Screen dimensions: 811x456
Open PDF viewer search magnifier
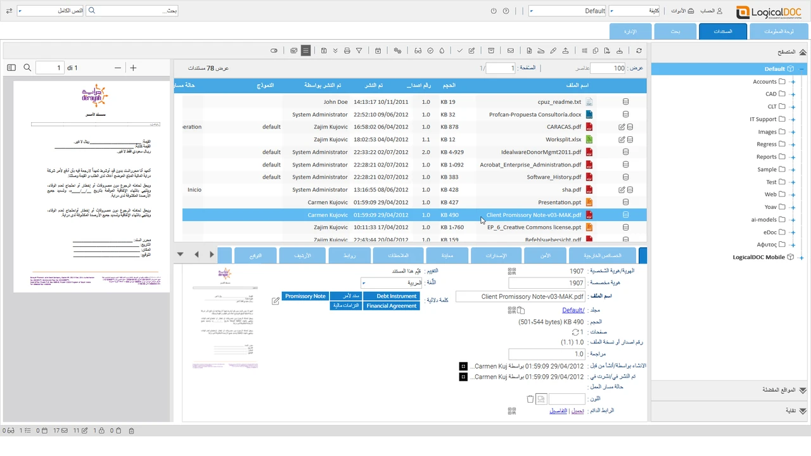[x=27, y=68]
